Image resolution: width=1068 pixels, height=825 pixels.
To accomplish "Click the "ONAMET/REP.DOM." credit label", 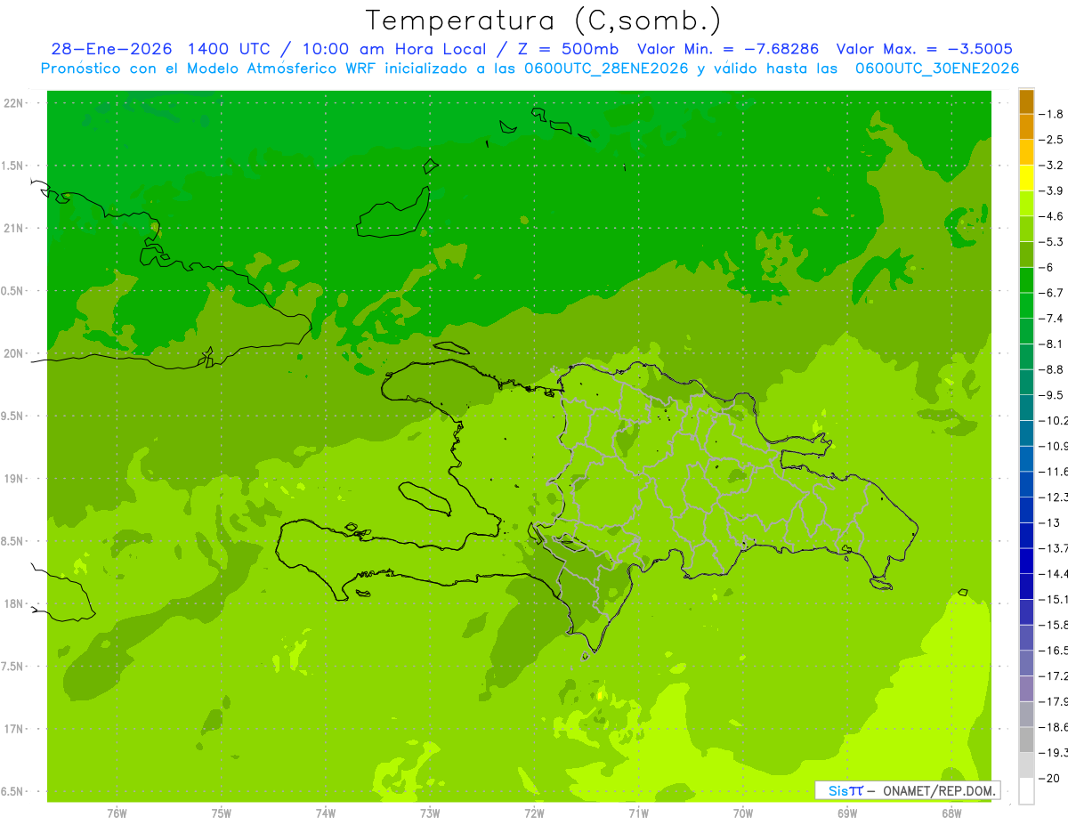I will pos(937,790).
